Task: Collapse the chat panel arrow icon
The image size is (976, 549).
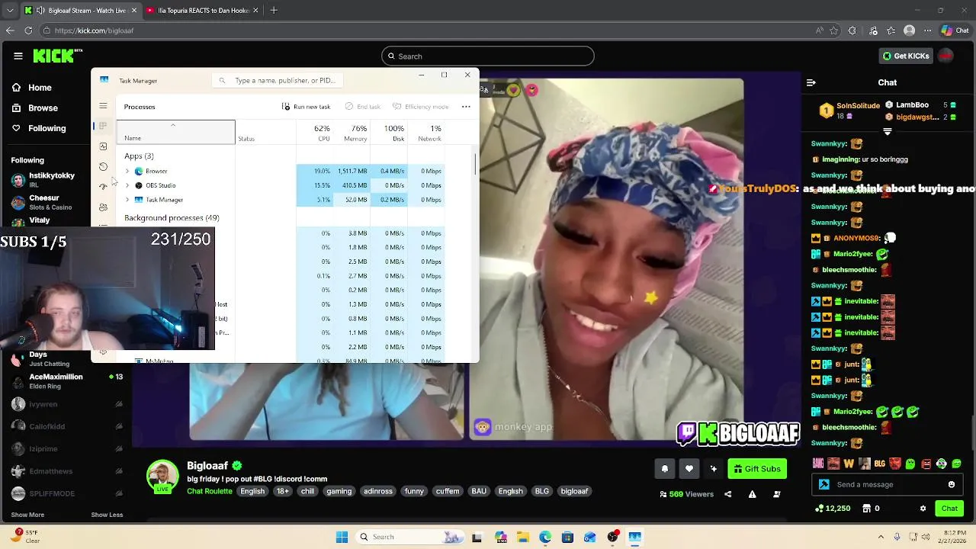Action: coord(811,82)
